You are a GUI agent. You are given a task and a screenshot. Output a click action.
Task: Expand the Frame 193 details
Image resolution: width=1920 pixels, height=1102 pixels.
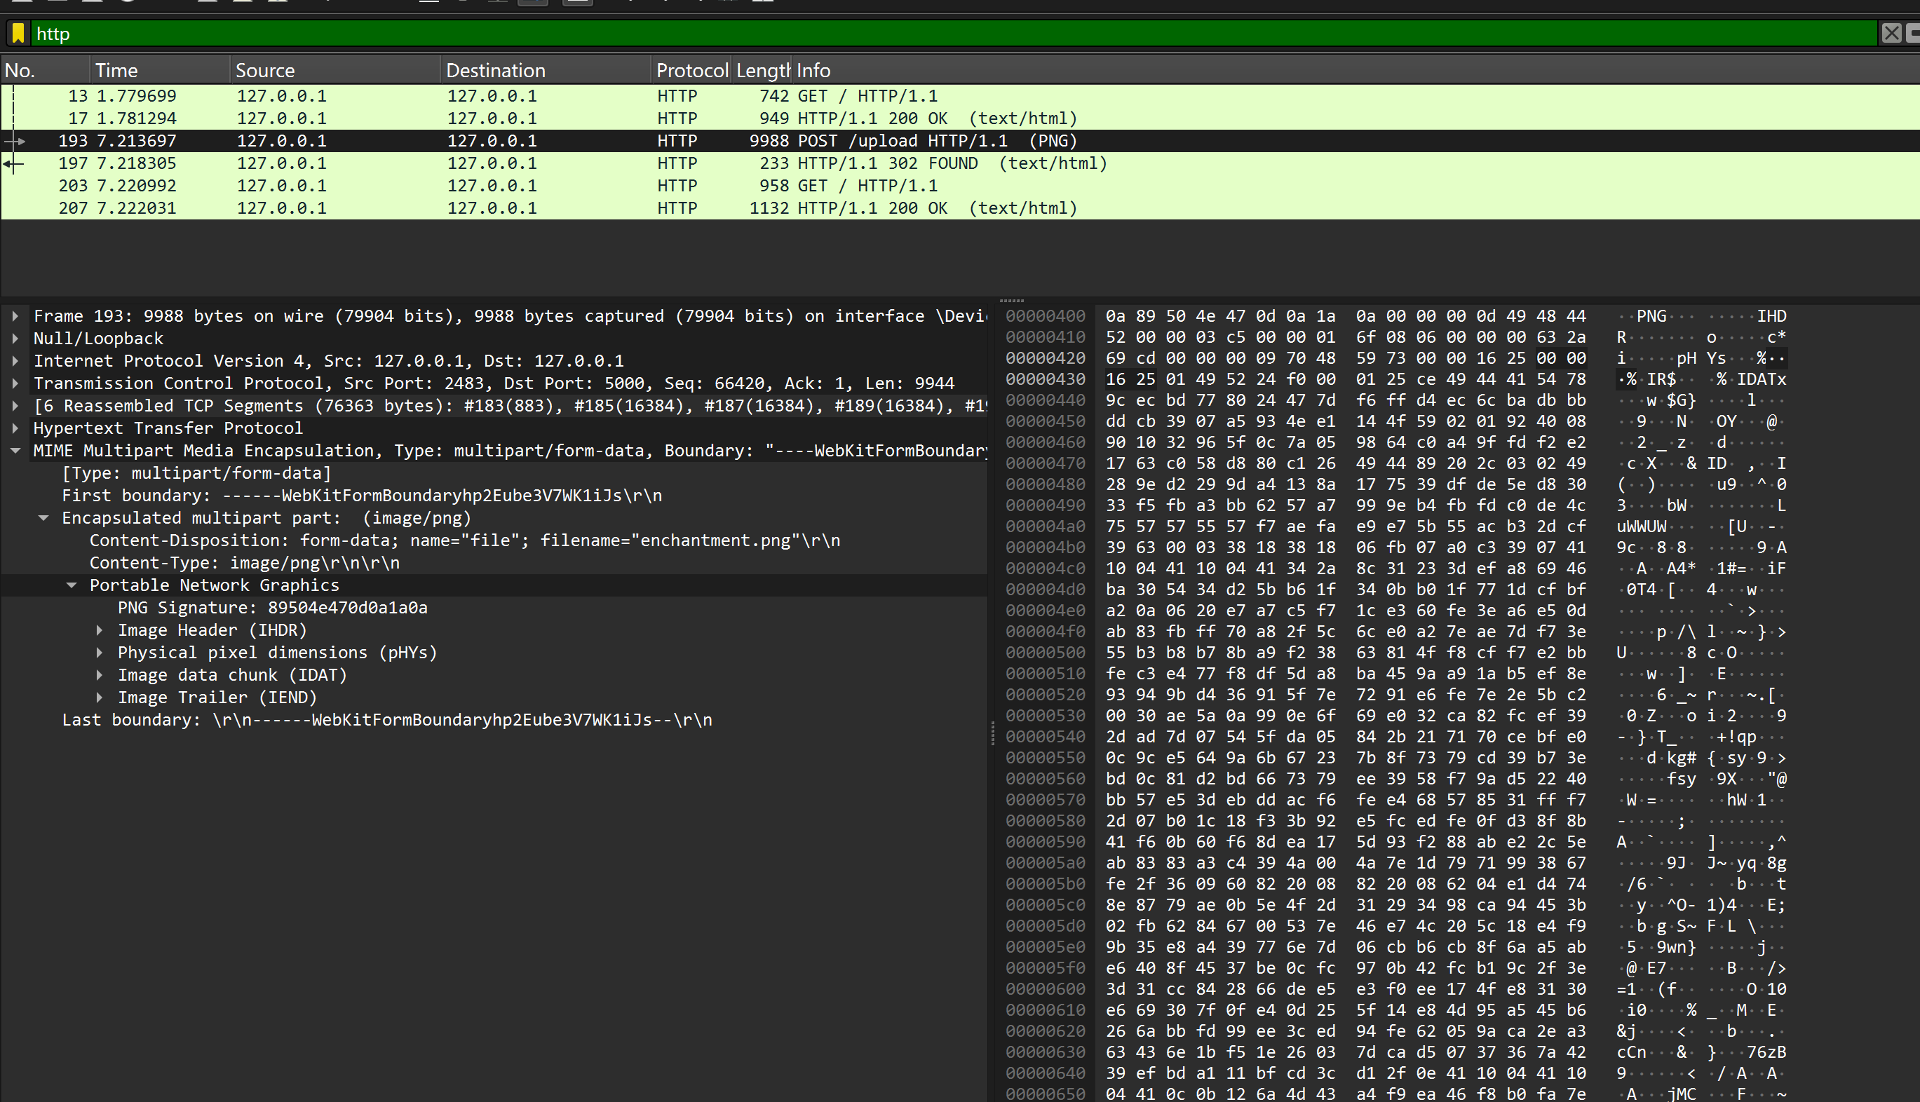click(x=15, y=316)
